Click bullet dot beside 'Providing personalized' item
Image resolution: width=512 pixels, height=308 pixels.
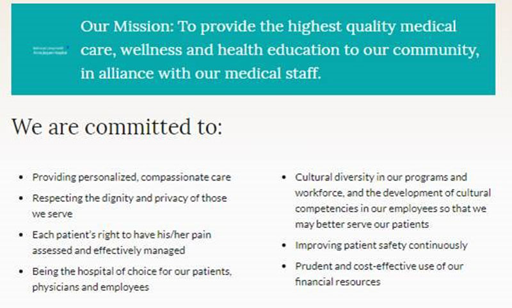click(22, 178)
